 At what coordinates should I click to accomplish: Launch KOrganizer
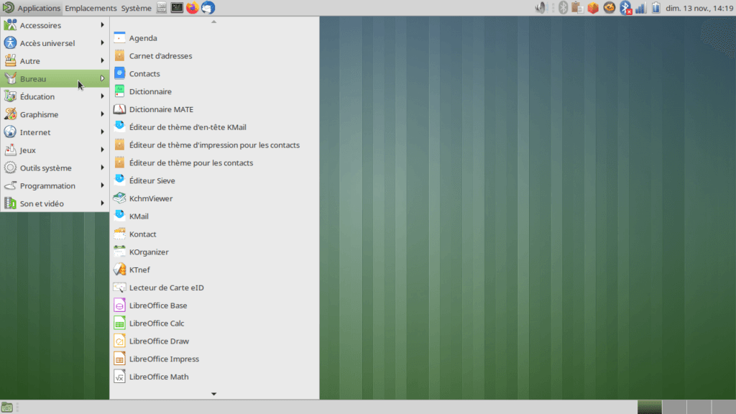pos(214,252)
